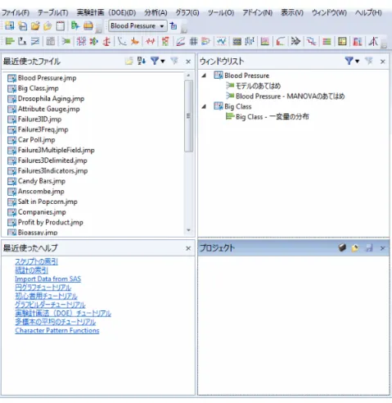
Task: Click the green run-script arrow icon
Action: pos(75,26)
